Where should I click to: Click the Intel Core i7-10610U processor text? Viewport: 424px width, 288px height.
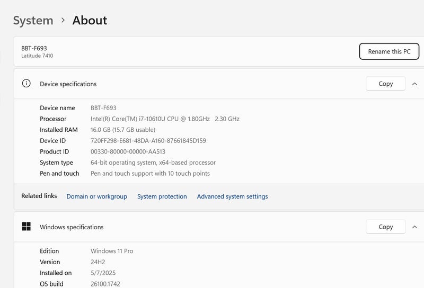(165, 119)
